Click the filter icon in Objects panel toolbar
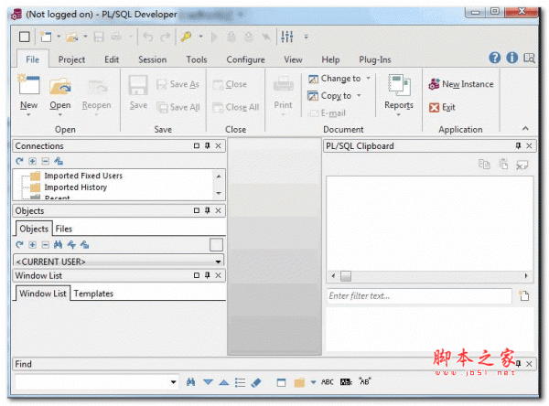 point(71,245)
